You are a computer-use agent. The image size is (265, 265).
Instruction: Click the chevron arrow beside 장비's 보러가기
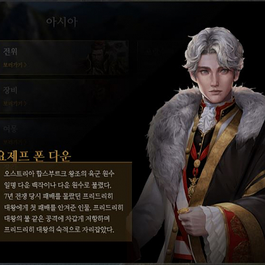[25, 103]
